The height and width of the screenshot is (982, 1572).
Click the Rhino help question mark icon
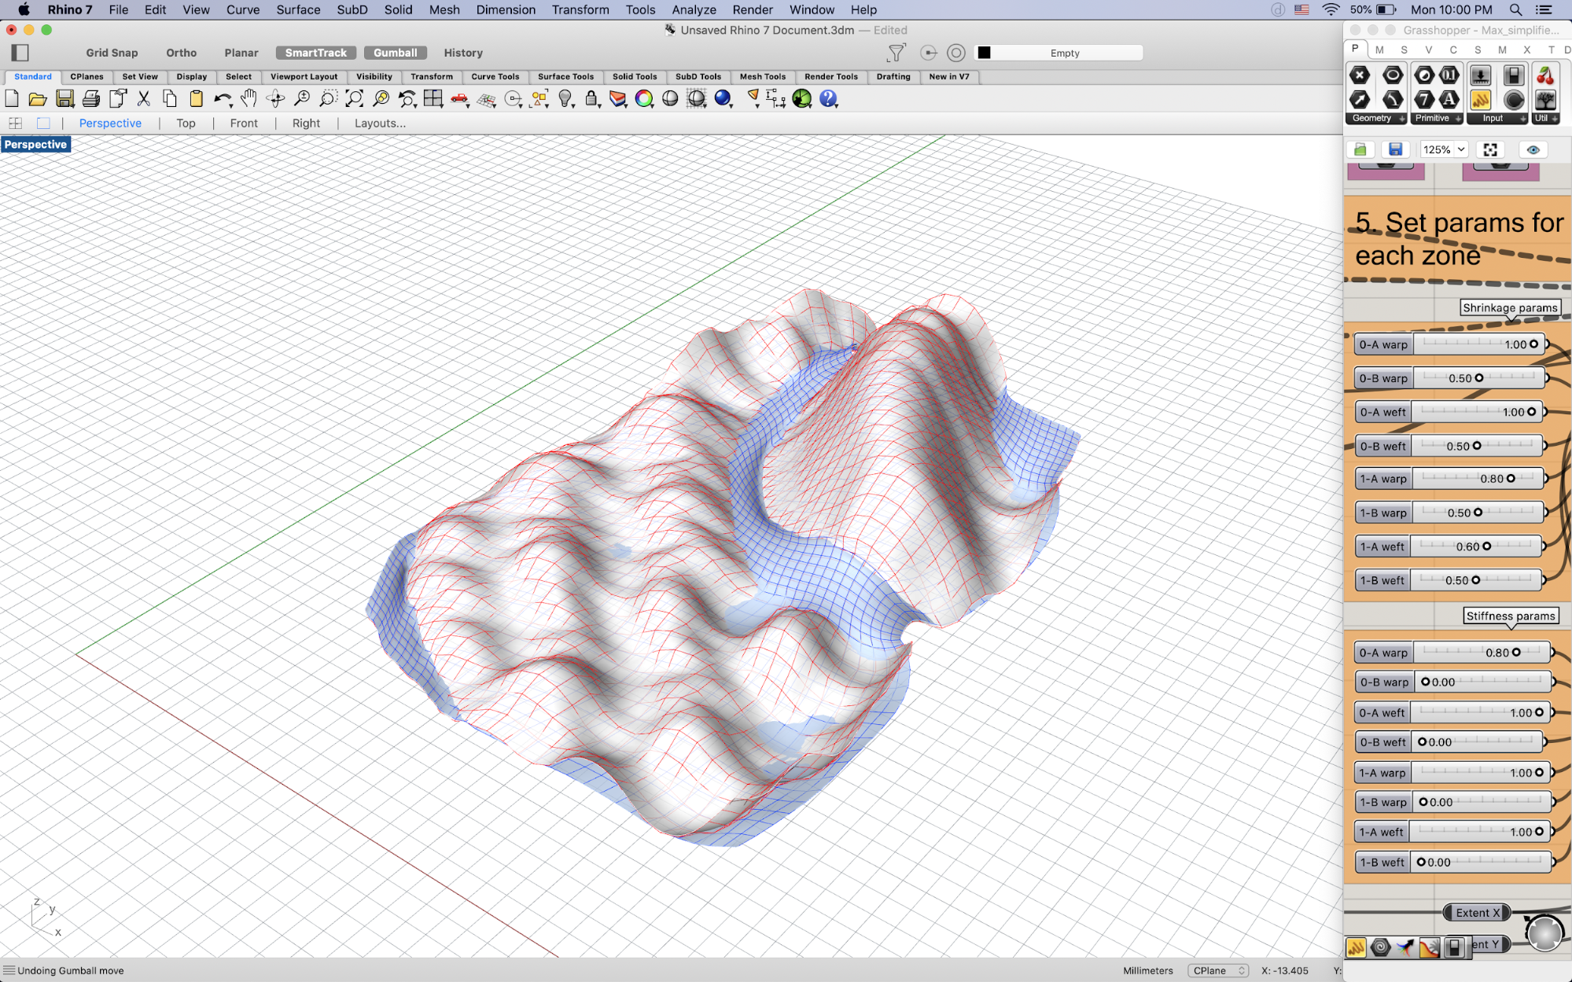[828, 98]
